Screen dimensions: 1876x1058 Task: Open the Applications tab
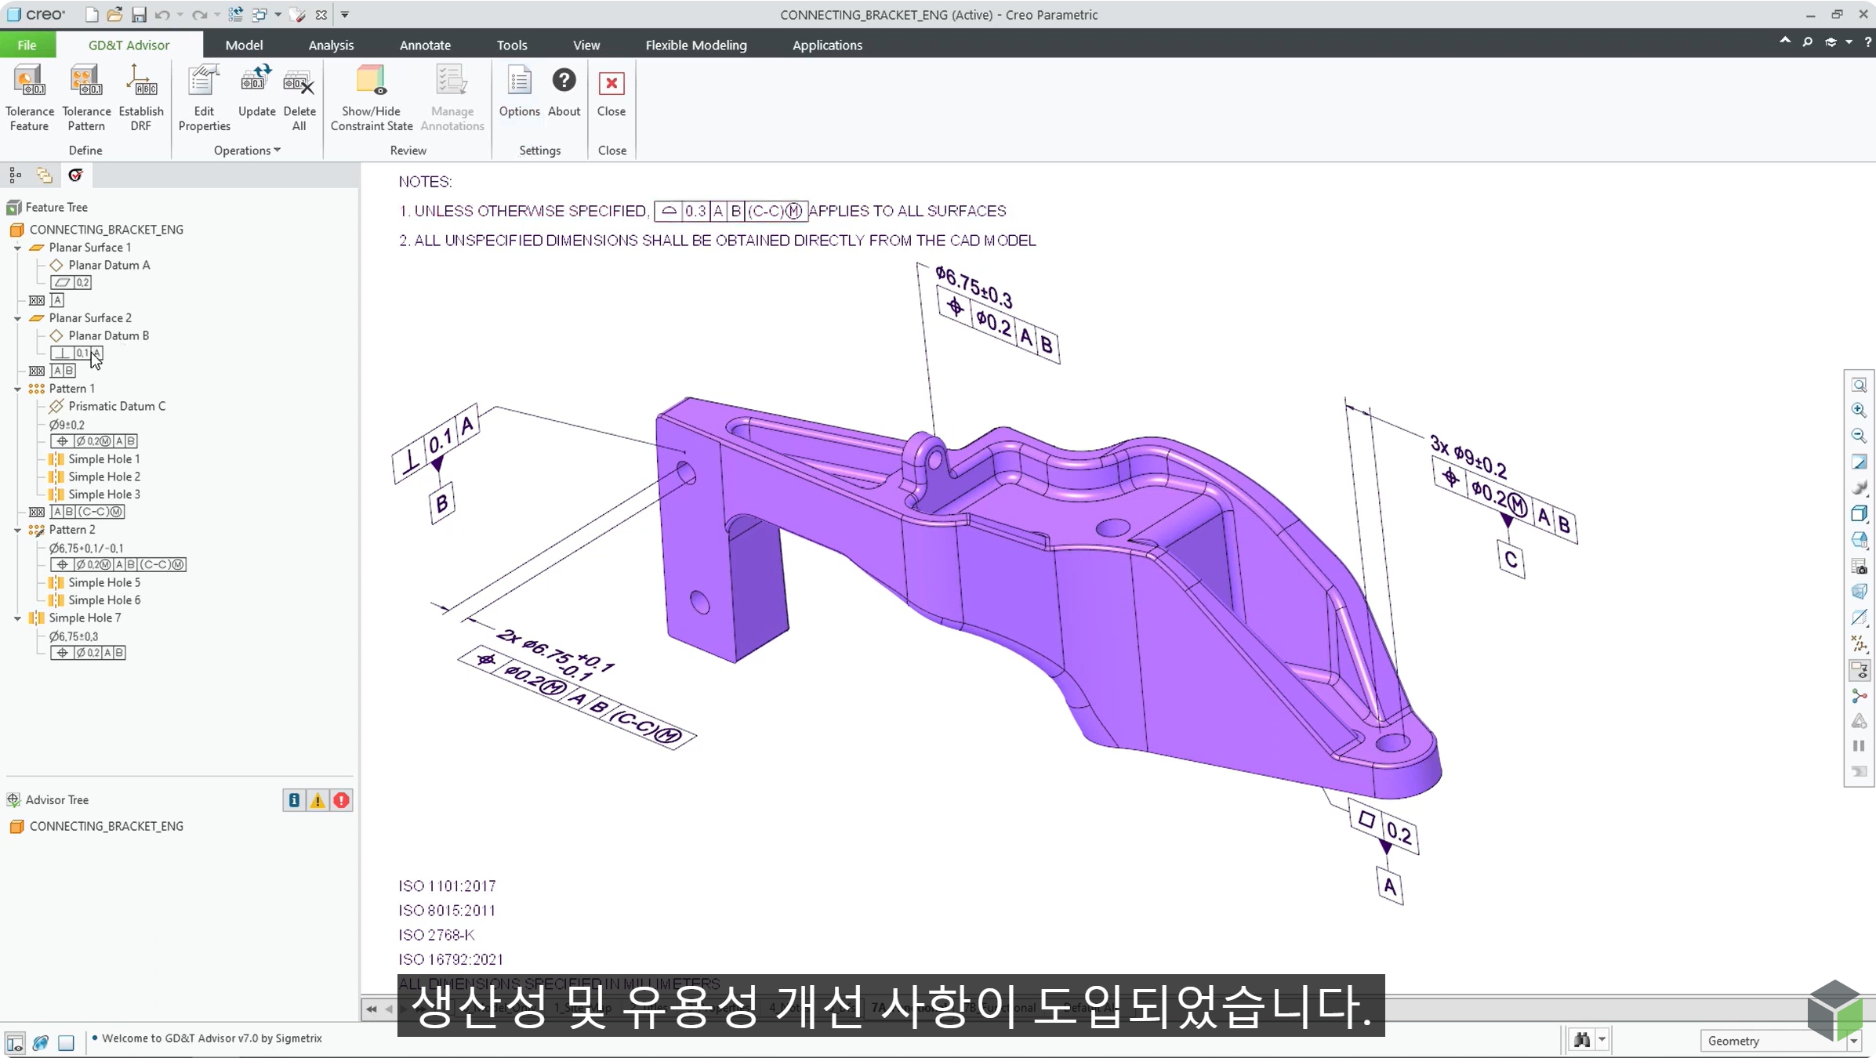827,45
